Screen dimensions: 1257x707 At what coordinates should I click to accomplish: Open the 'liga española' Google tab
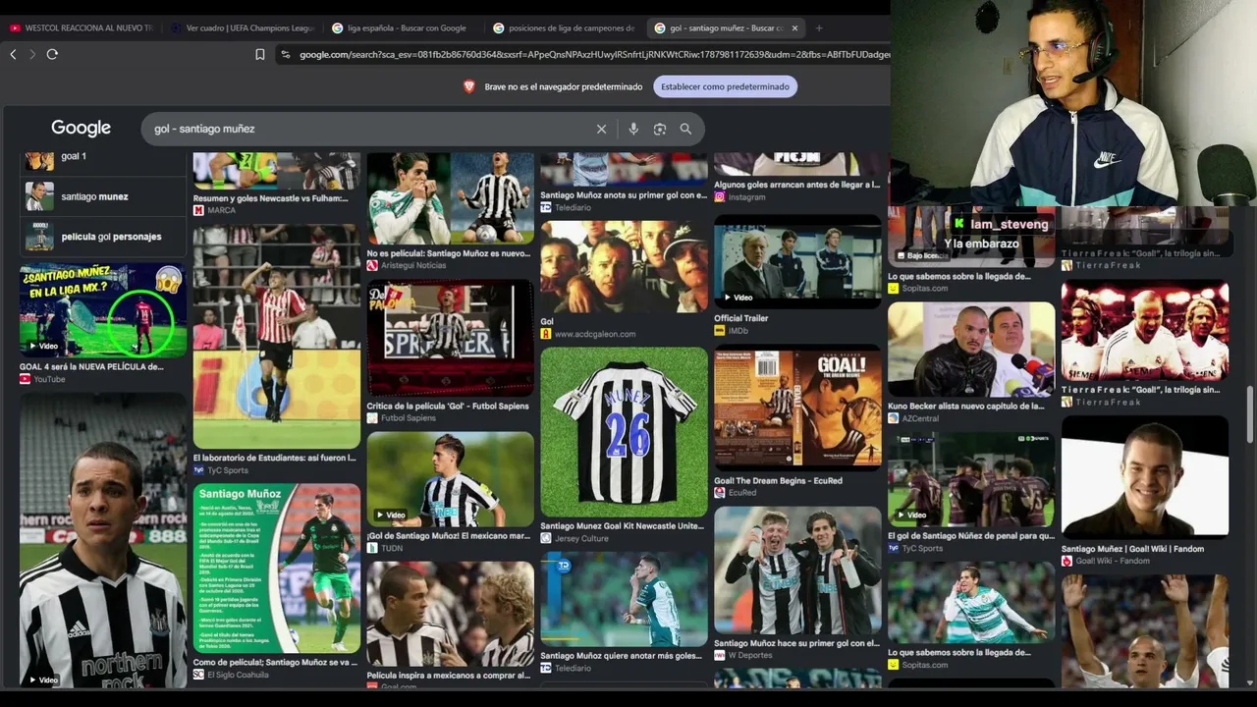[x=403, y=27]
